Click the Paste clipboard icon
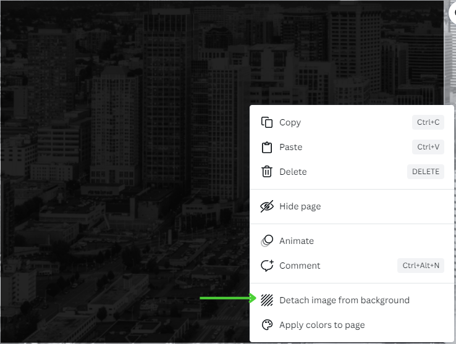The height and width of the screenshot is (344, 456). pos(267,147)
